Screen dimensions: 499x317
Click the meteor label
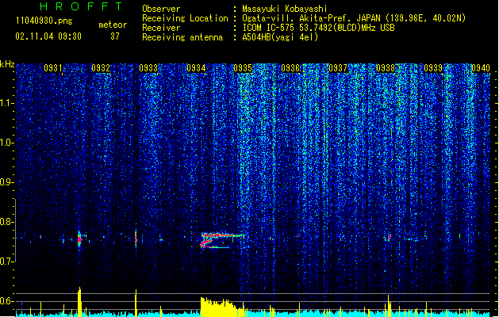pos(113,25)
